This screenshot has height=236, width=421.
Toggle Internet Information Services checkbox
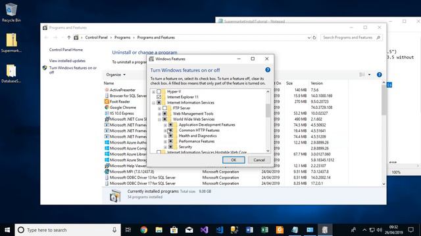pos(159,102)
